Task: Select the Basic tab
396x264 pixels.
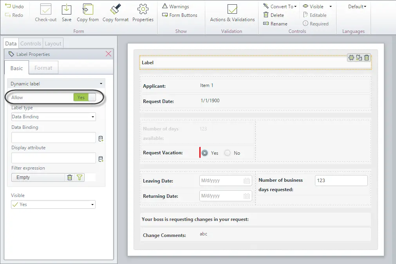Action: pos(17,68)
